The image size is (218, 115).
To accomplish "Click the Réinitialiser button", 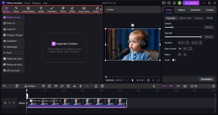I will click(206, 79).
